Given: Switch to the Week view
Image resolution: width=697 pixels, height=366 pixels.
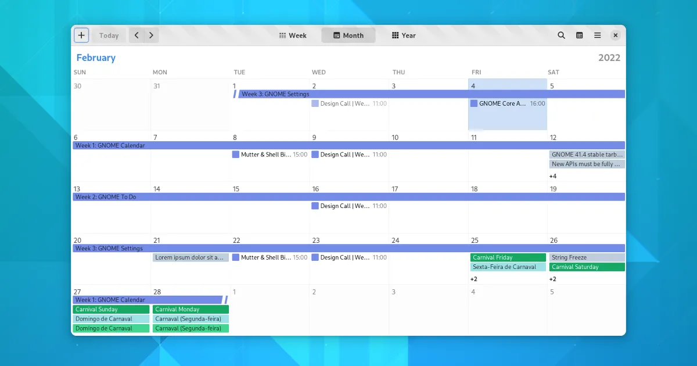Looking at the screenshot, I should click(293, 35).
